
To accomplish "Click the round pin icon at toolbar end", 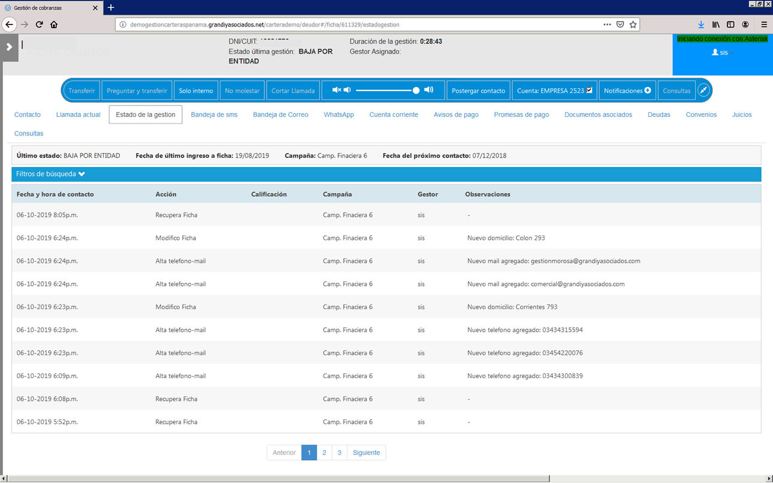I will (704, 90).
